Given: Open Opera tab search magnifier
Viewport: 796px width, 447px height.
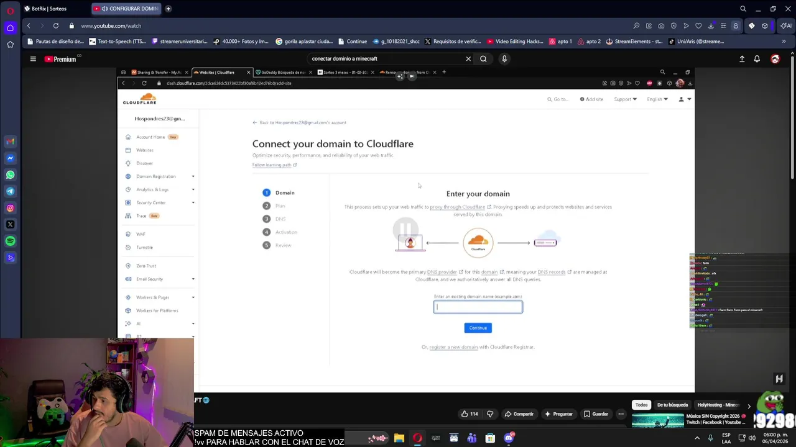Looking at the screenshot, I should click(743, 9).
